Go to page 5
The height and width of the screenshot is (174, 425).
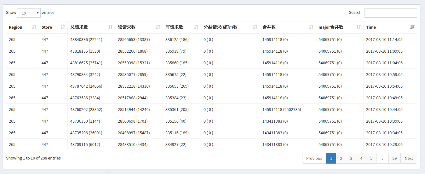[x=371, y=158]
